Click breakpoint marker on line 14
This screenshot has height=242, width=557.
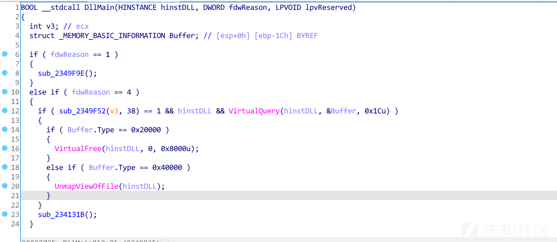pos(5,129)
